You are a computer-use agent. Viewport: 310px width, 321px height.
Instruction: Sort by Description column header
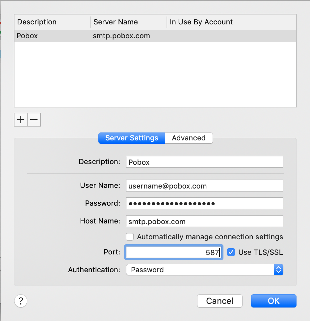53,22
